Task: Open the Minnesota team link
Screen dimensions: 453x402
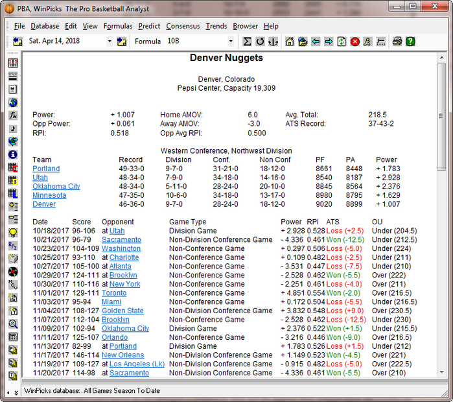Action: point(49,195)
